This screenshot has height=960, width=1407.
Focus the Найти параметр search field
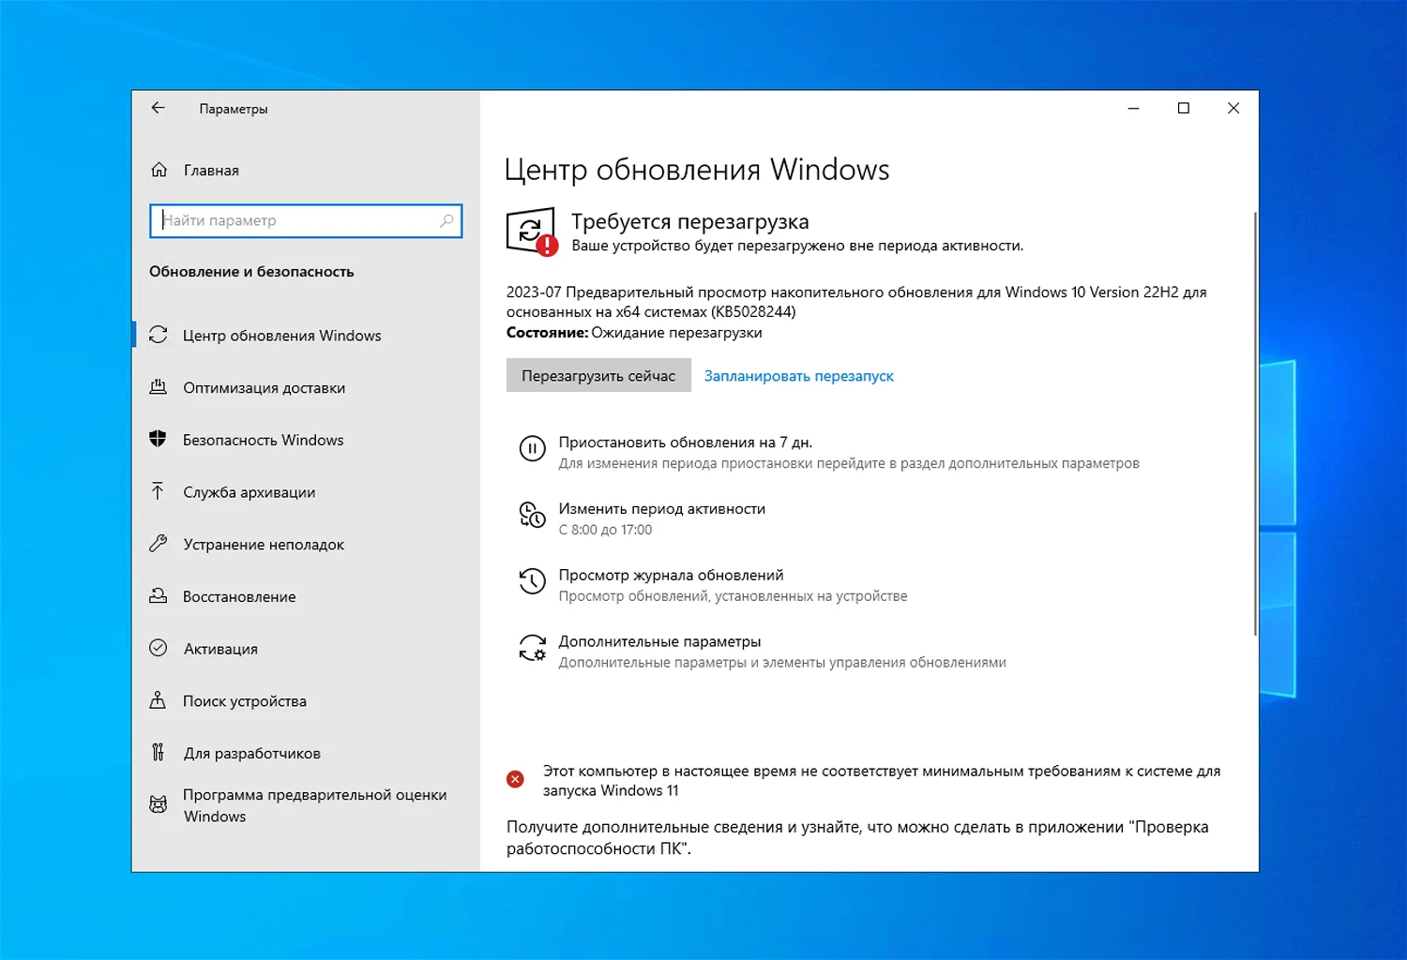(306, 220)
